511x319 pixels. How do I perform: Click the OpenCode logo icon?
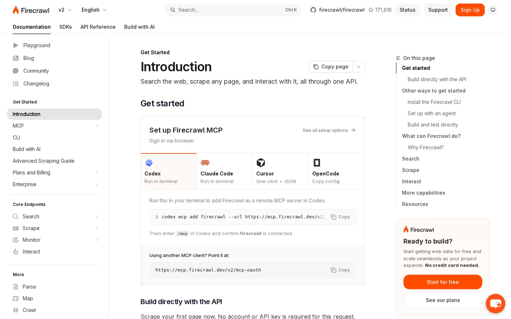click(317, 163)
